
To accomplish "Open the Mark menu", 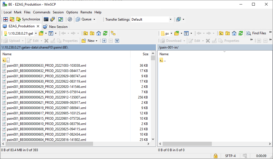I will pyautogui.click(x=18, y=12).
